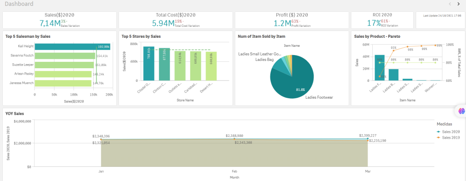Image resolution: width=466 pixels, height=181 pixels.
Task: Select the Citadel store bar 708.04k
Action: click(149, 64)
